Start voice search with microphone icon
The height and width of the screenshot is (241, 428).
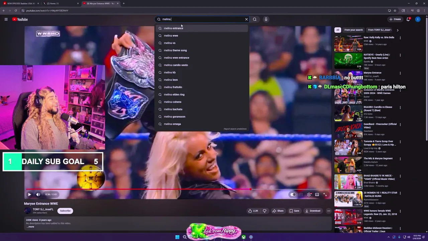pyautogui.click(x=266, y=19)
